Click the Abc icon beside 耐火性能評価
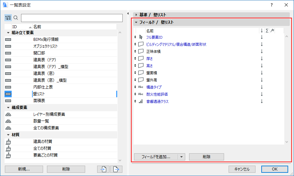This screenshot has width=294, height=176. pos(141,94)
